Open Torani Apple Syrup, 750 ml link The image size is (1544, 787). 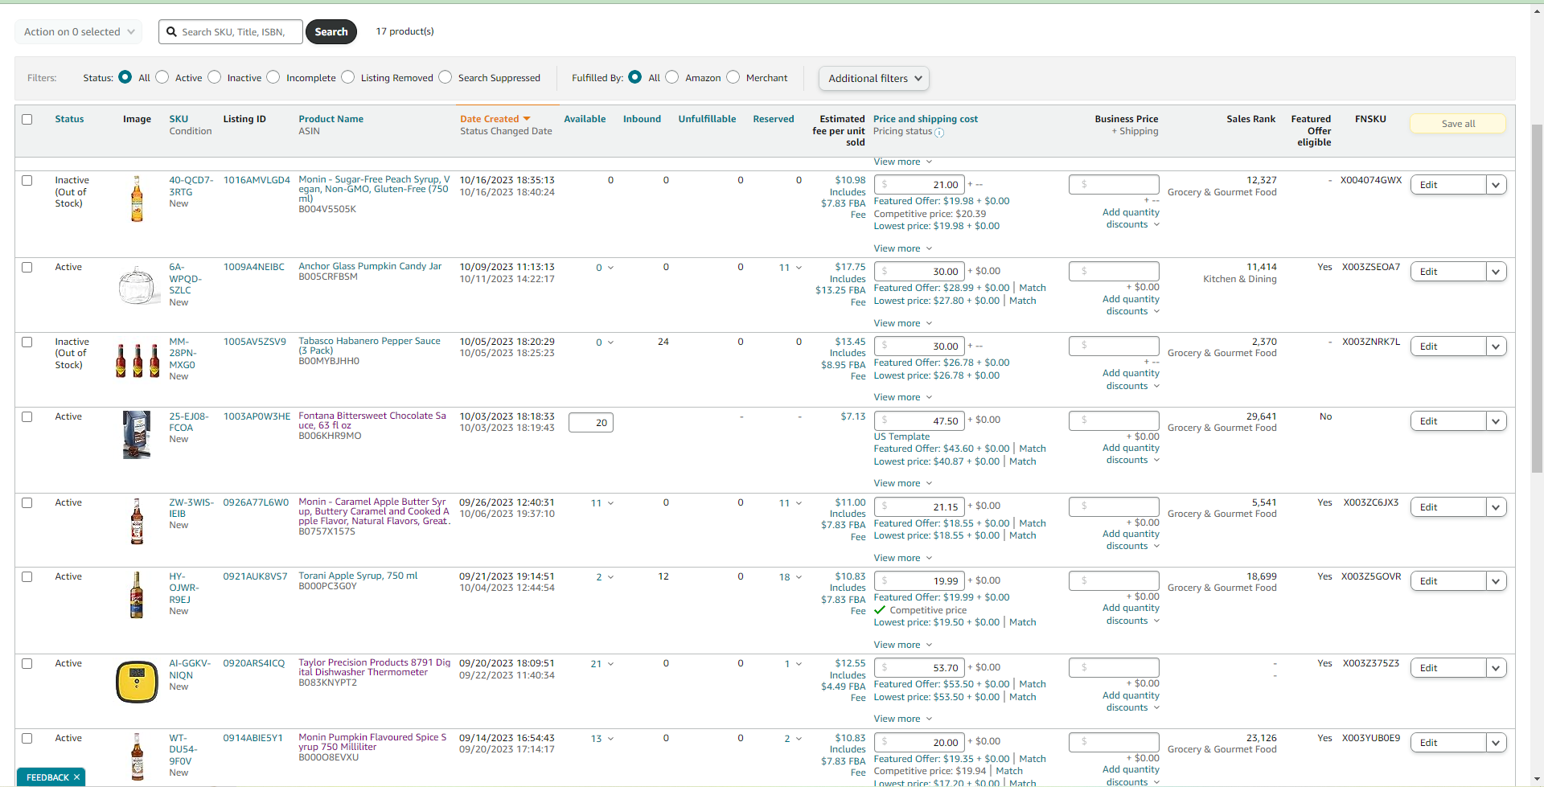pyautogui.click(x=358, y=576)
